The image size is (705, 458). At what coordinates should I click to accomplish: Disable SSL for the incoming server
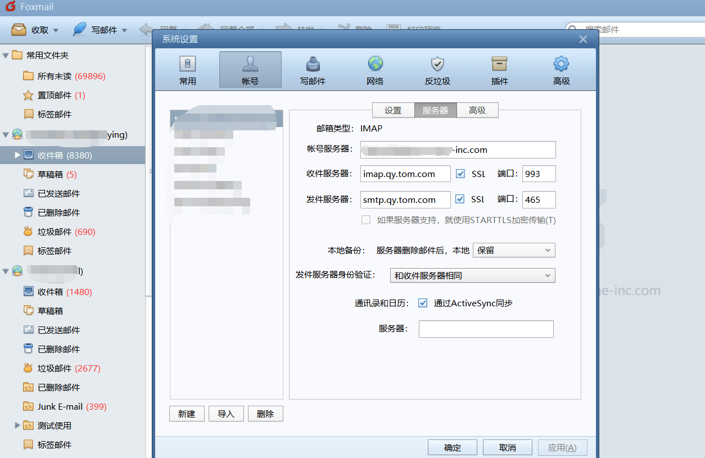460,174
